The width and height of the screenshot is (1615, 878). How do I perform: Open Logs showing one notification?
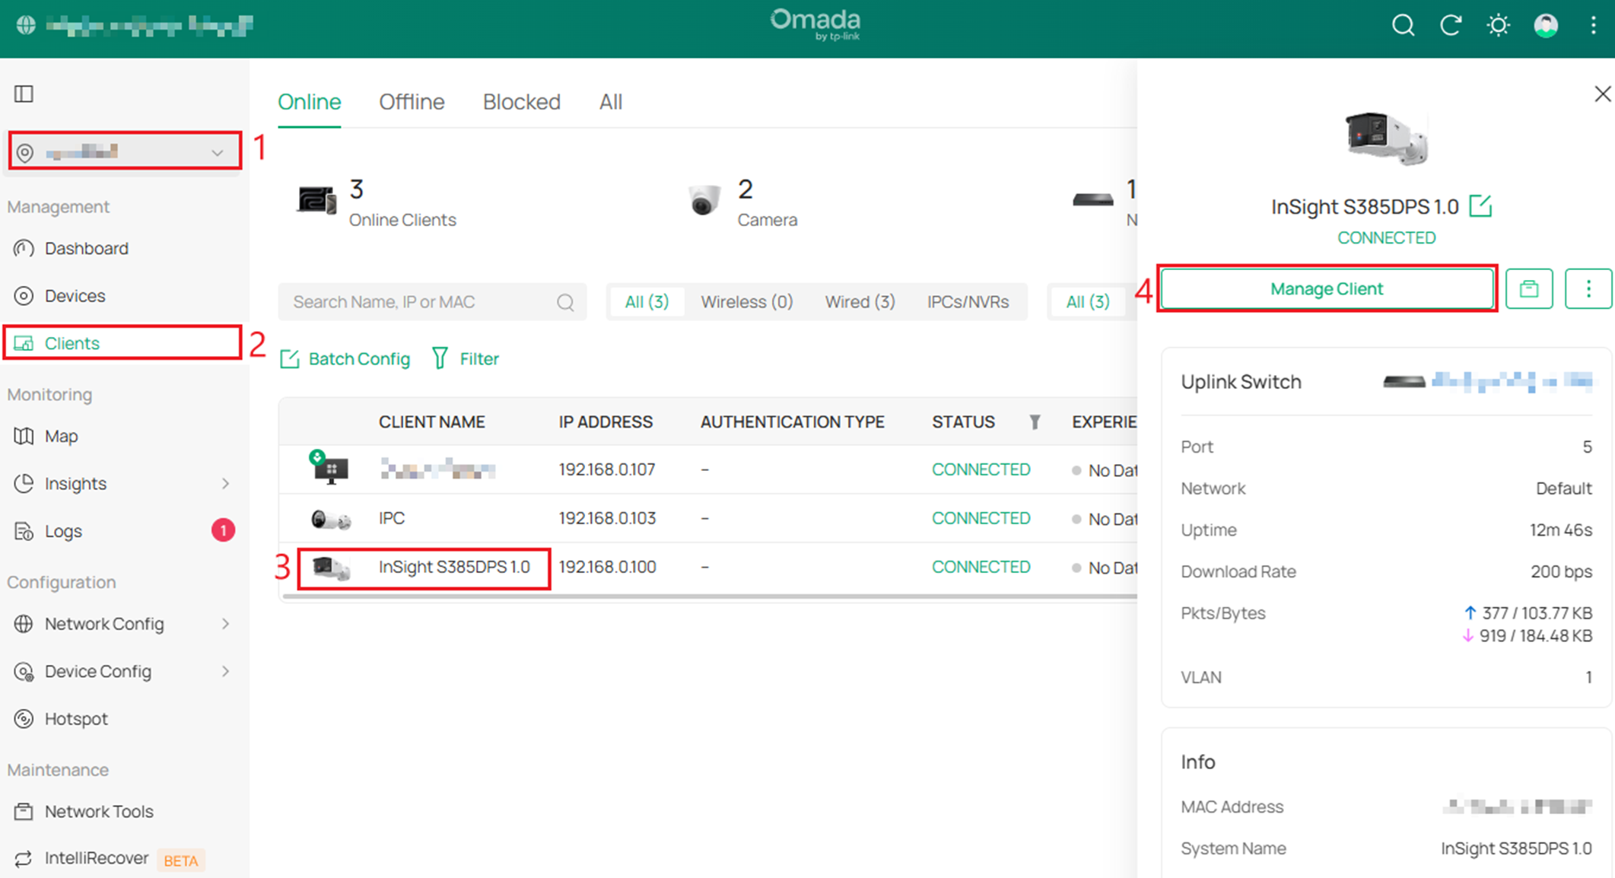point(64,531)
